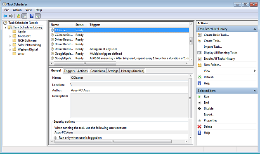Screen dimensions: 260x154
Task: Click the Apple folder icon in the tree
Action: coord(14,32)
